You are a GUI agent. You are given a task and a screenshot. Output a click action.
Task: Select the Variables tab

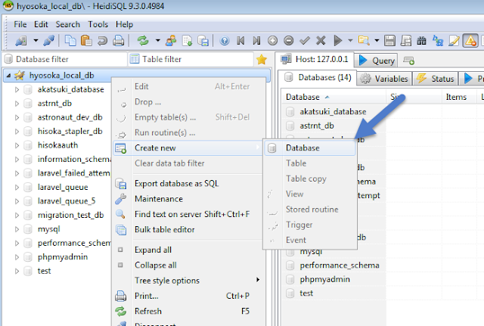[x=385, y=79]
